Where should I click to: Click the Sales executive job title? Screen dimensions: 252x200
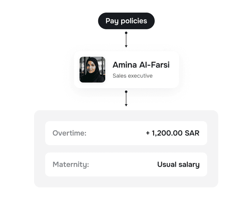pos(132,76)
